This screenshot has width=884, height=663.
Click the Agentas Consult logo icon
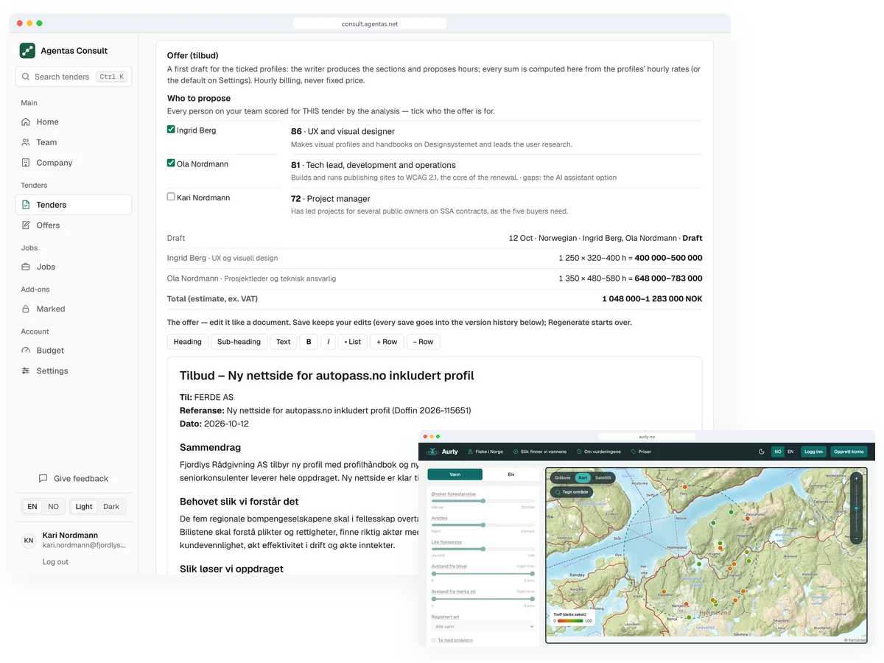pyautogui.click(x=27, y=51)
